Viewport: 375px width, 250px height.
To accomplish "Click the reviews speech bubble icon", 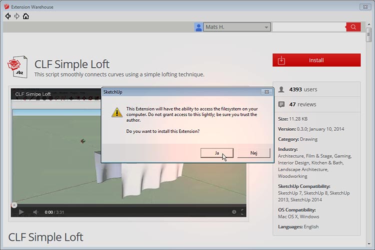I will click(x=281, y=104).
